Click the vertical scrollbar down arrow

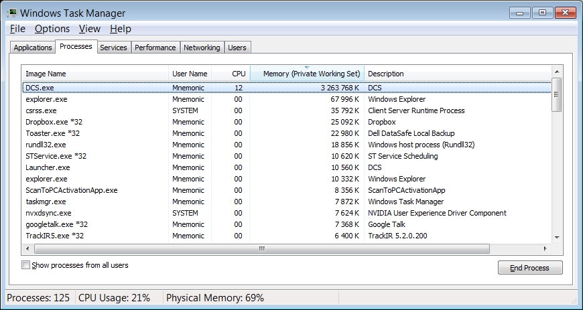pos(557,237)
